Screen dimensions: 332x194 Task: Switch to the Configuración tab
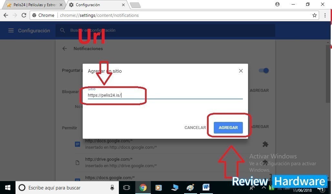click(x=96, y=5)
